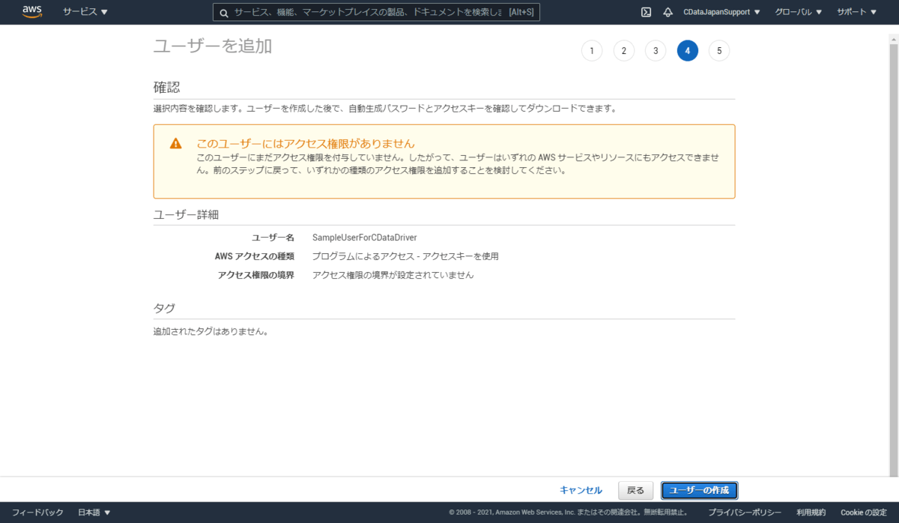
Task: Click the ユーザーの作成 button
Action: point(699,490)
